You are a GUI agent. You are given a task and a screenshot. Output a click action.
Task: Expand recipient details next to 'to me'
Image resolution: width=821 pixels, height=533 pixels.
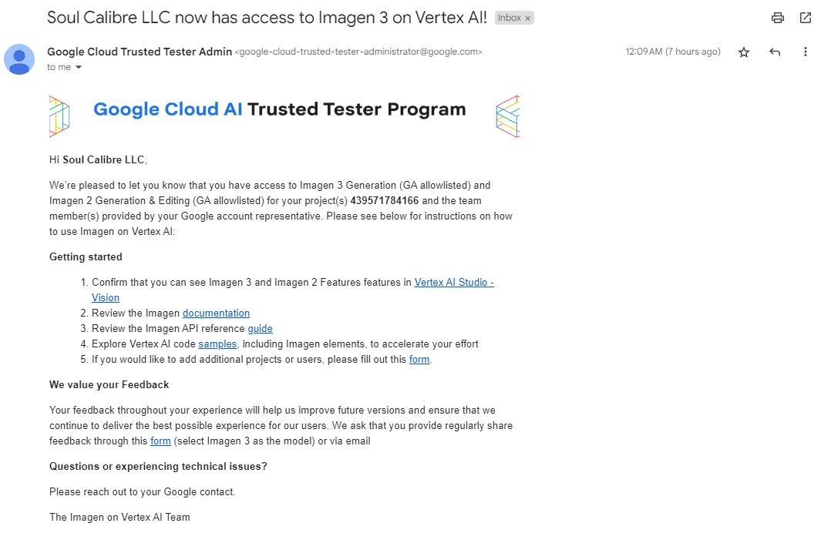coord(79,67)
